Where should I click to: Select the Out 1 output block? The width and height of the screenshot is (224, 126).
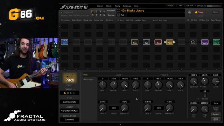coord(216,42)
